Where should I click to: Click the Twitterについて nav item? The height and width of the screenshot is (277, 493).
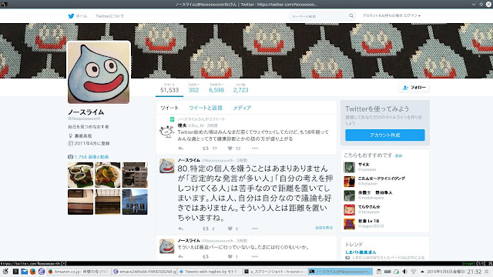tap(109, 16)
